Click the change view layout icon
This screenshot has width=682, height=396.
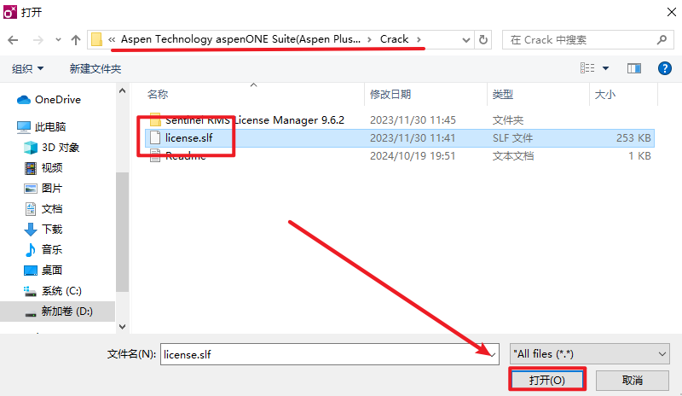click(587, 68)
